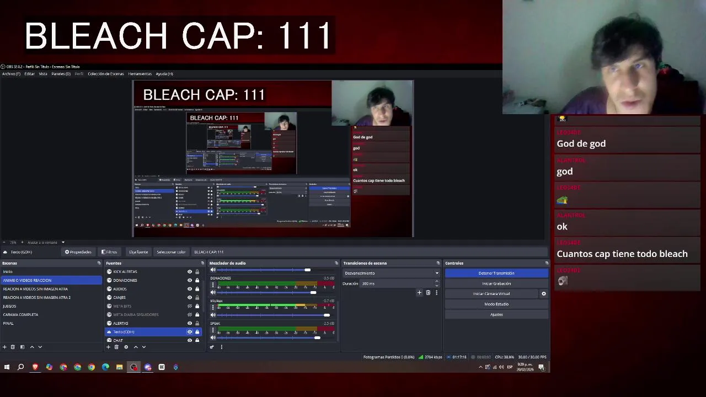
Task: Open DONACIONES audio channel options menu
Action: point(213,285)
